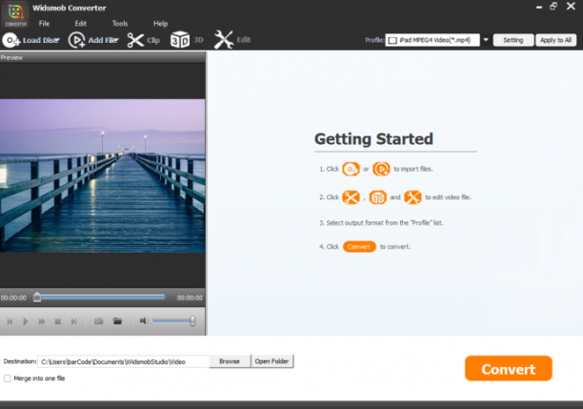The image size is (583, 409).
Task: Start conversion with the large Convert button
Action: tap(509, 368)
